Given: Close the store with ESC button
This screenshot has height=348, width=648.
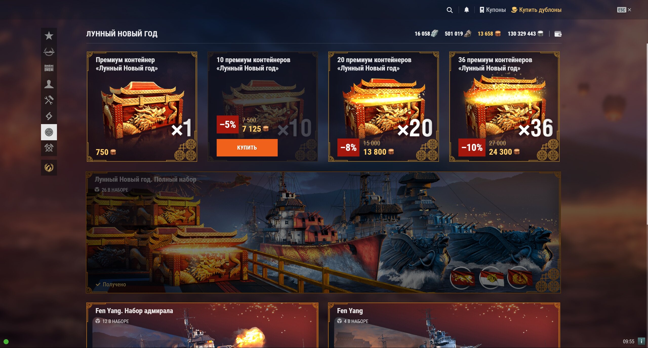Looking at the screenshot, I should [x=624, y=10].
